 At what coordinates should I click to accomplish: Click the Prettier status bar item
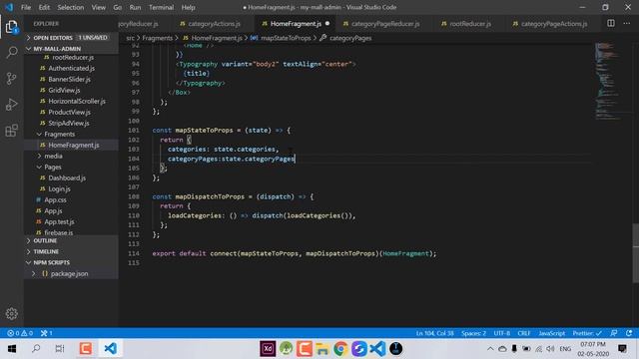pyautogui.click(x=587, y=333)
